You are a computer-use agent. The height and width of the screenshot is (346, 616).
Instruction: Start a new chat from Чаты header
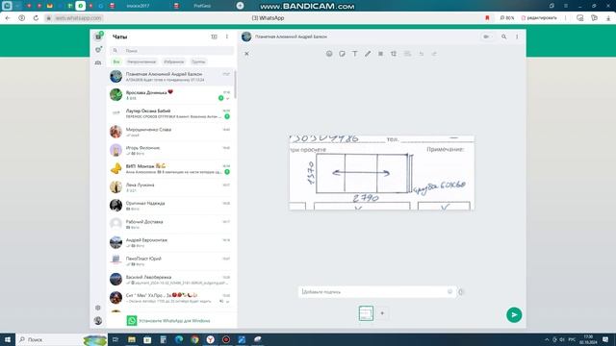point(214,37)
